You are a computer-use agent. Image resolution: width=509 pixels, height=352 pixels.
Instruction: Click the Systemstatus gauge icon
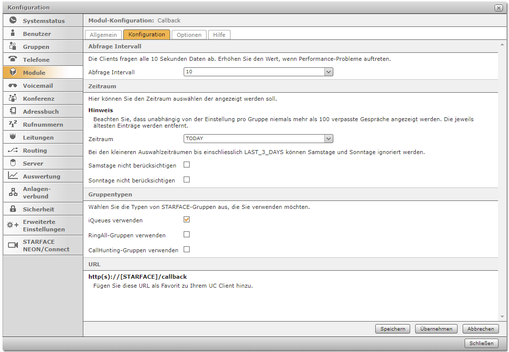(x=13, y=21)
